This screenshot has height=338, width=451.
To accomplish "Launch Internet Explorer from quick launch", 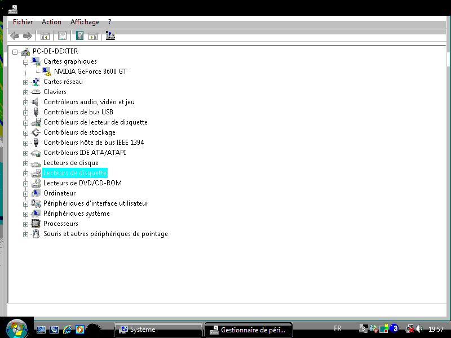I will coord(67,330).
